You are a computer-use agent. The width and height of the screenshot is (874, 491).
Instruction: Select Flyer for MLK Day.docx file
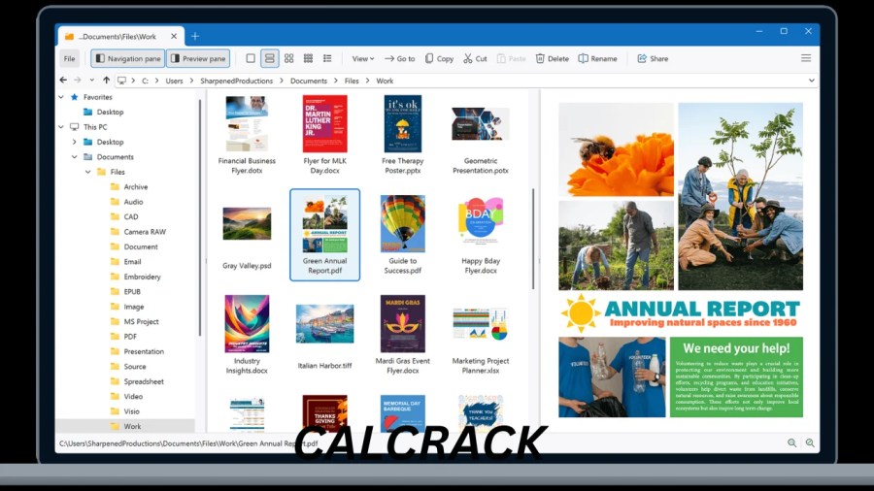(325, 135)
